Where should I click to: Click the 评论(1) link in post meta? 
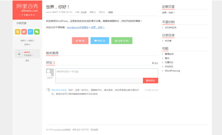click(x=102, y=12)
